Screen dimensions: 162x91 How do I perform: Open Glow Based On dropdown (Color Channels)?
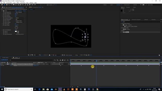[x=20, y=12]
